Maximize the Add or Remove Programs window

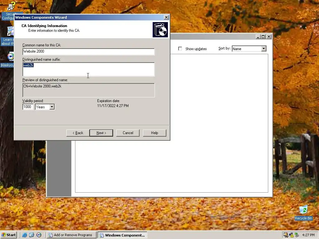click(263, 37)
